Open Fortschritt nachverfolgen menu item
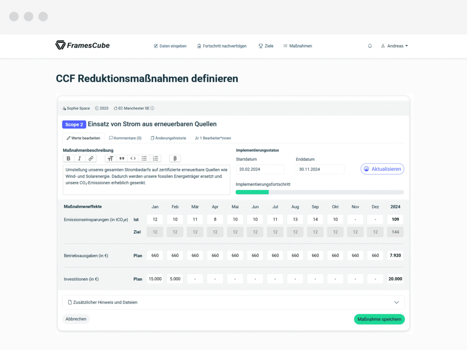Image resolution: width=467 pixels, height=350 pixels. (222, 46)
